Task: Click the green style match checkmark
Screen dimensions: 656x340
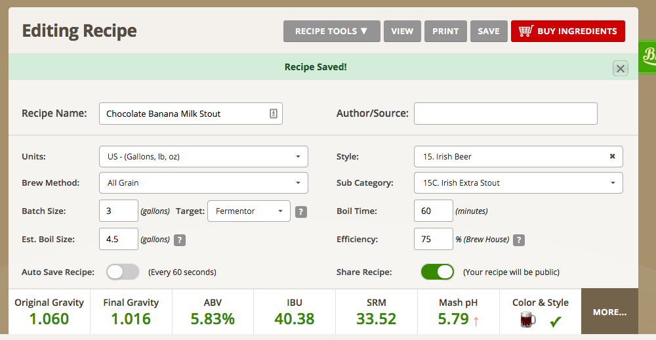Action: [x=556, y=322]
